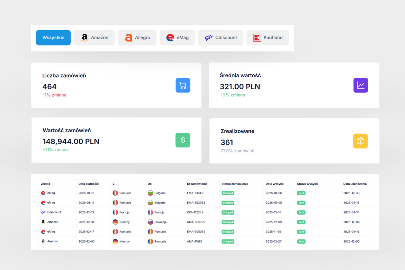405x270 pixels.
Task: Click the Cdiscount logo in third table row
Action: (x=43, y=212)
